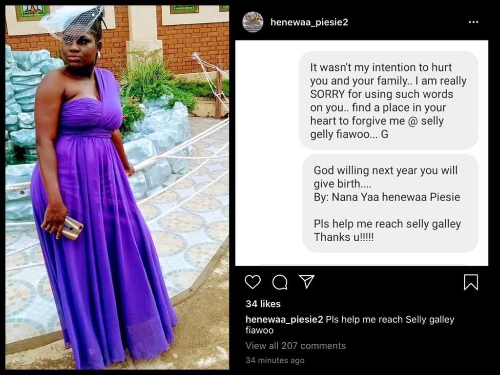Click the henewaa_piesie2 username in the header
This screenshot has width=500, height=375.
[x=309, y=22]
